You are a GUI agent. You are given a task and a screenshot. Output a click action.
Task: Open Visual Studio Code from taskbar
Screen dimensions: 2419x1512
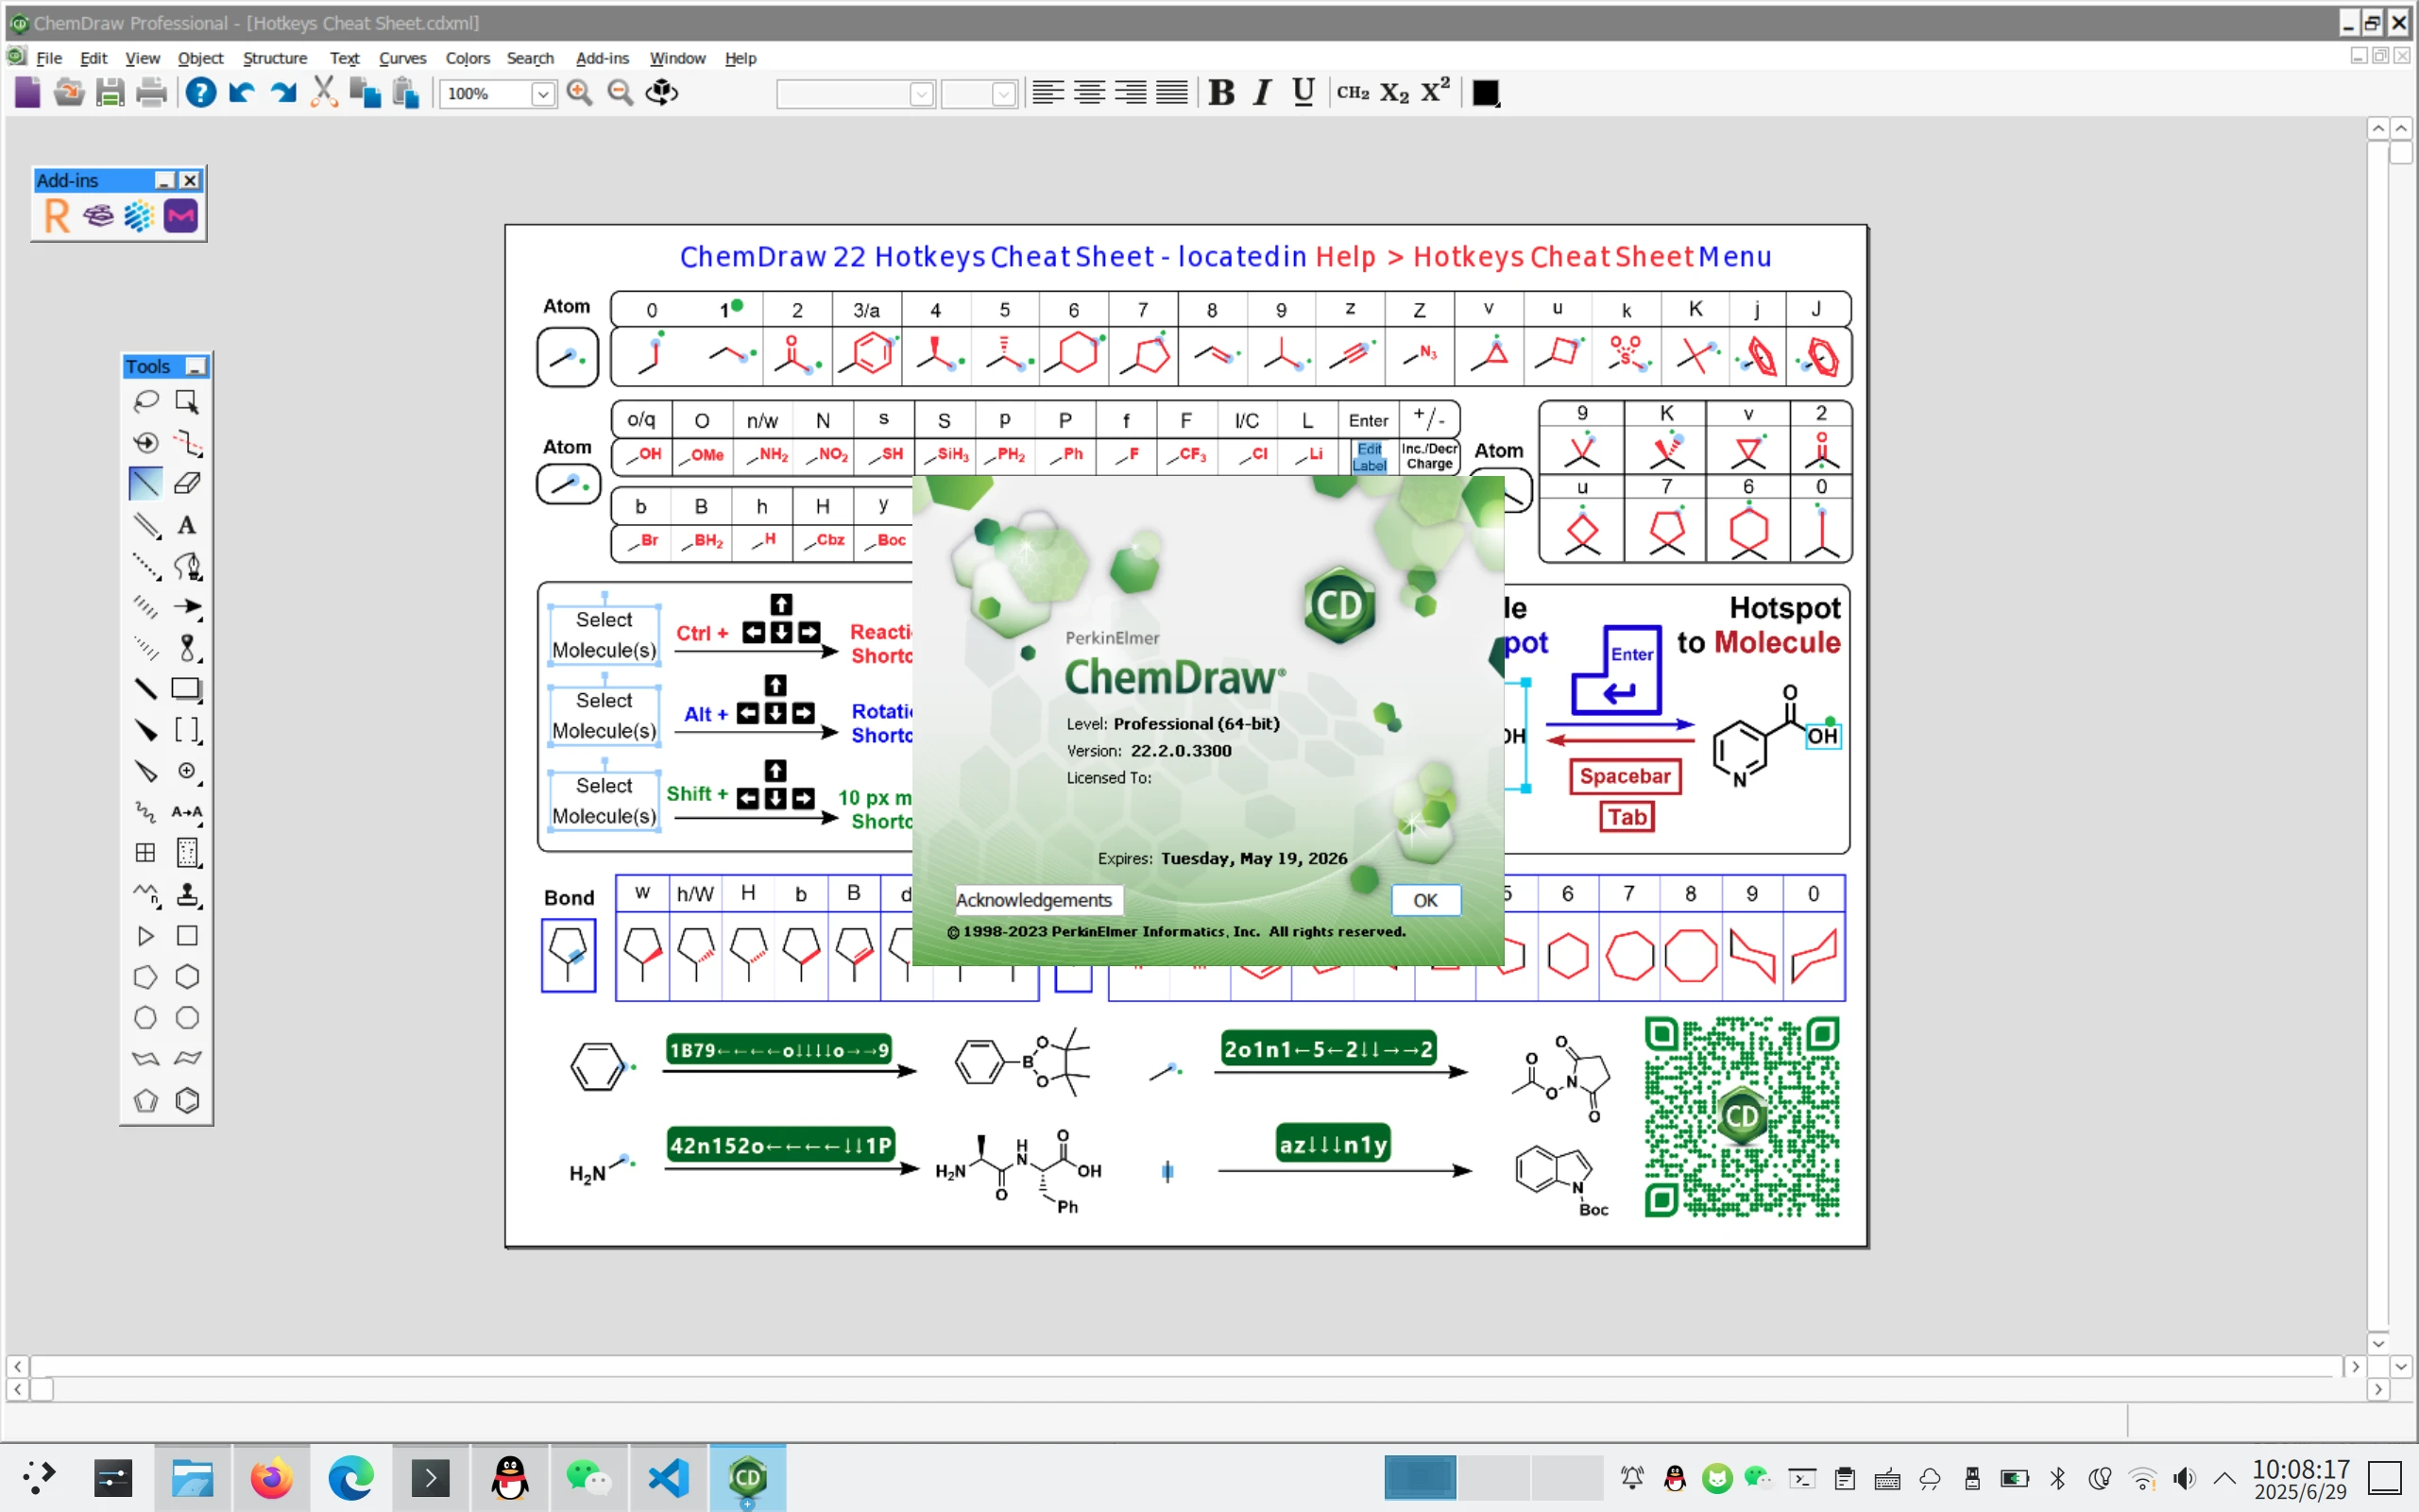click(668, 1477)
